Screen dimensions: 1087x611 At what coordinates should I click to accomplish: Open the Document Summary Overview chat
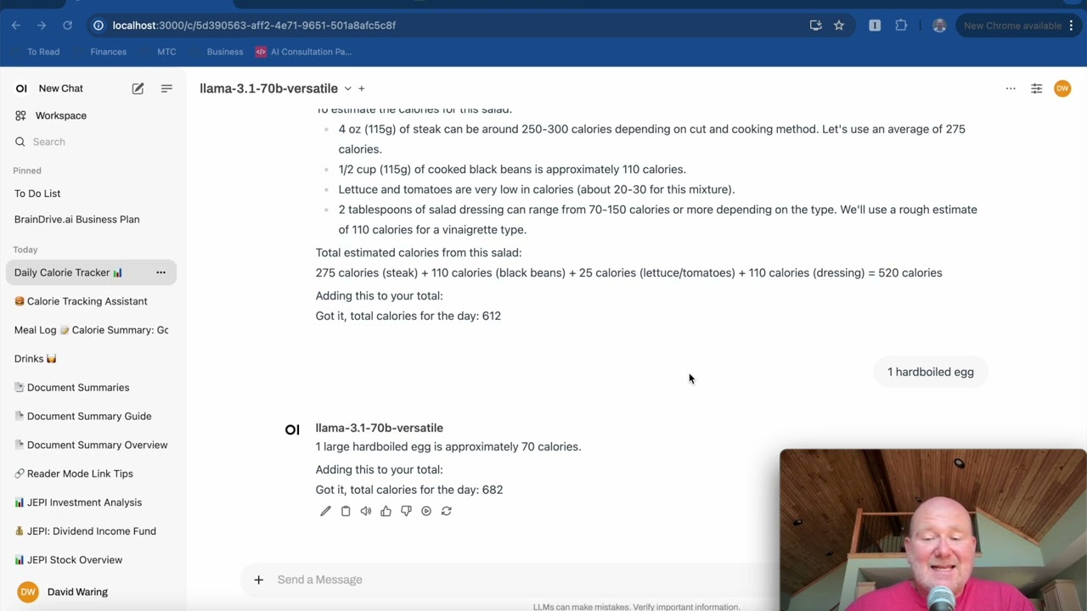click(89, 445)
